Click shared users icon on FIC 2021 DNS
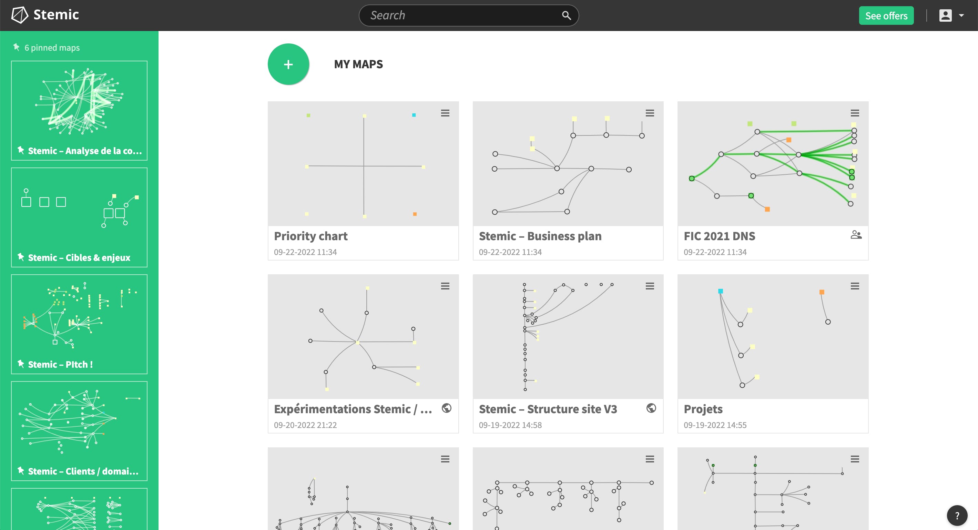This screenshot has height=530, width=978. 856,235
